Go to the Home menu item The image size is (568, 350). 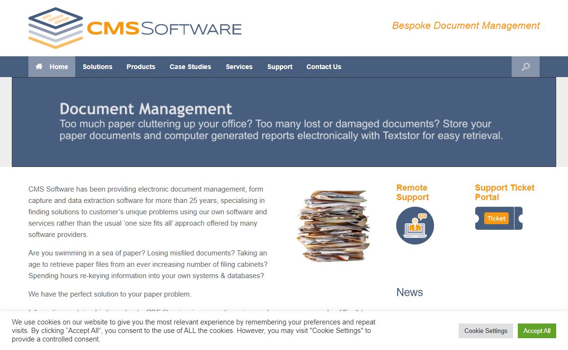pyautogui.click(x=52, y=67)
